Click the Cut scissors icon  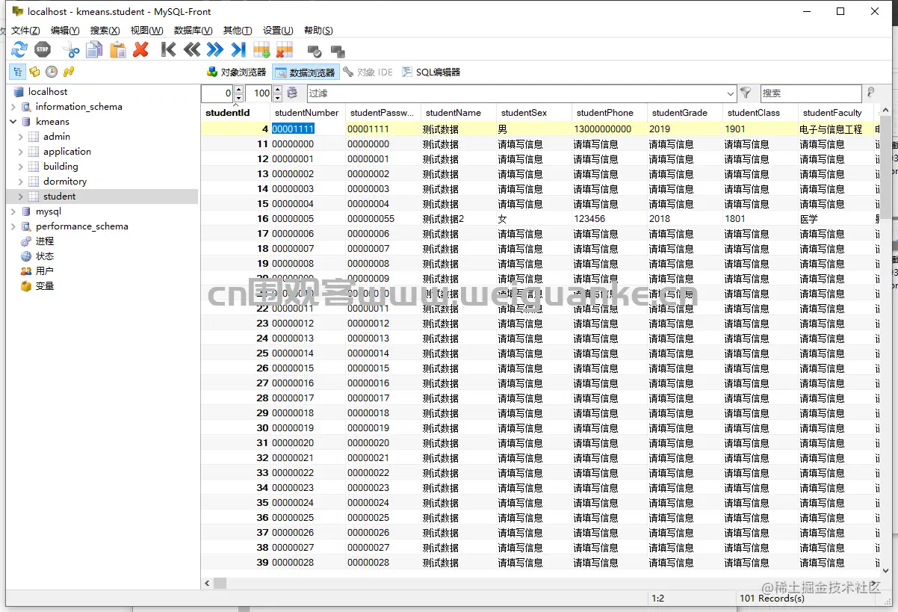[71, 50]
